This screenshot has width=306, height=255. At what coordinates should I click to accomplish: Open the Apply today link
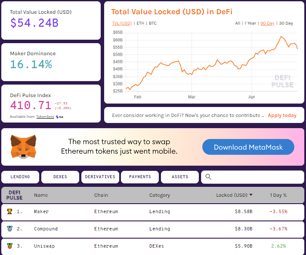tap(282, 115)
